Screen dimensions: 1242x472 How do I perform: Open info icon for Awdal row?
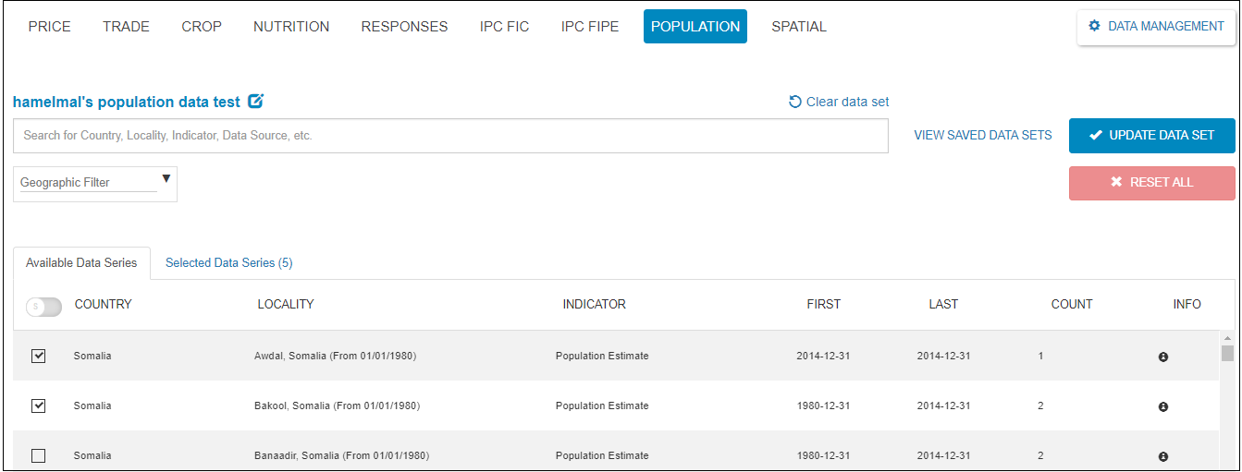click(x=1163, y=357)
